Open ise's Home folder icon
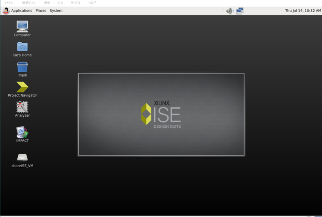322x217 pixels. click(22, 47)
